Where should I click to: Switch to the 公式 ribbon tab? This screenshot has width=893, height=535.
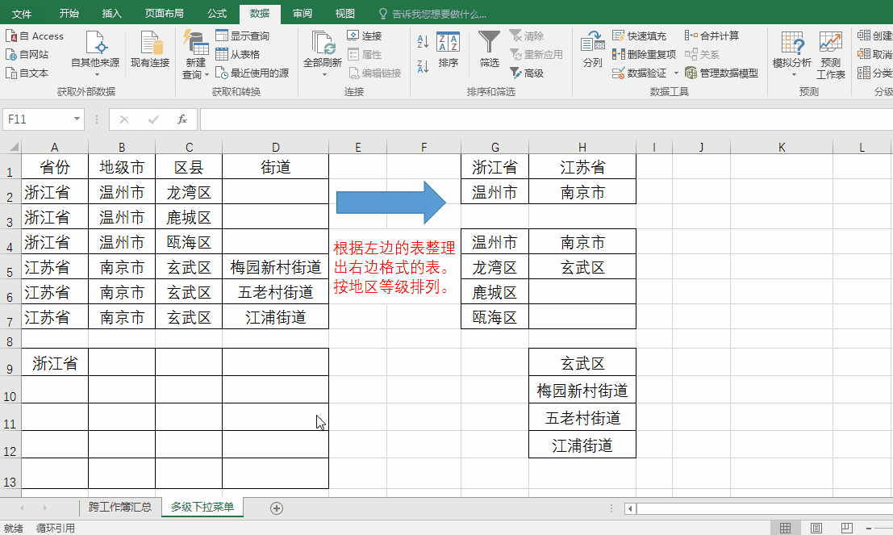pyautogui.click(x=216, y=13)
